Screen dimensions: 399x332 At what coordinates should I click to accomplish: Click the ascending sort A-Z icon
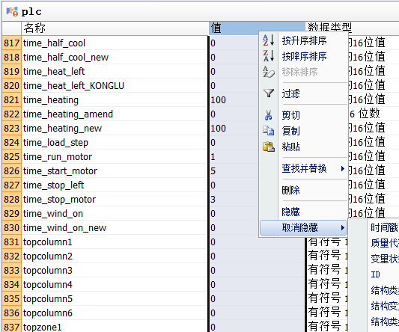pos(269,40)
